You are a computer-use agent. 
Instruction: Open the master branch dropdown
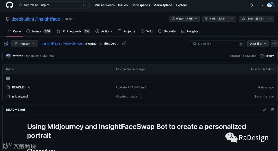[24, 44]
